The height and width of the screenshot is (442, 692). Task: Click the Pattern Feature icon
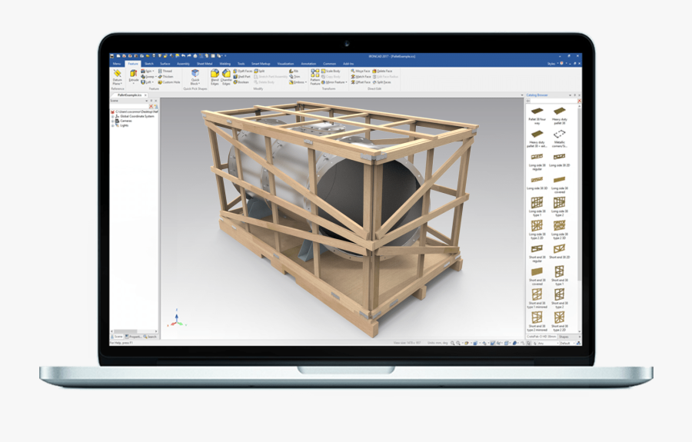click(x=315, y=75)
